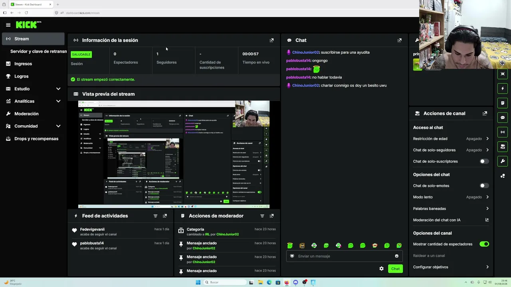Viewport: 511px width, 287px height.
Task: Click the chat bubble icon in the right sidebar
Action: point(503,118)
